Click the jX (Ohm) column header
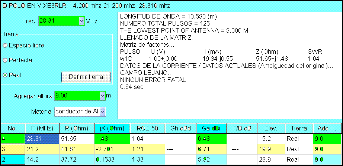The image size is (343, 166). 112,128
